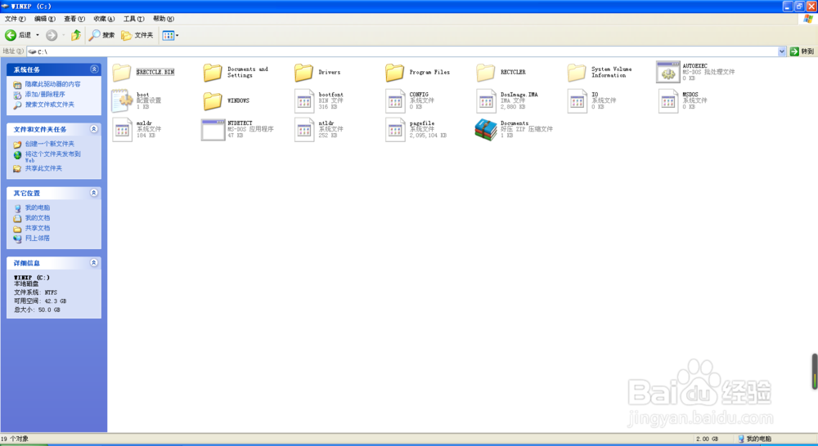This screenshot has height=446, width=818.
Task: Select the MSDOS system file icon
Action: [668, 101]
